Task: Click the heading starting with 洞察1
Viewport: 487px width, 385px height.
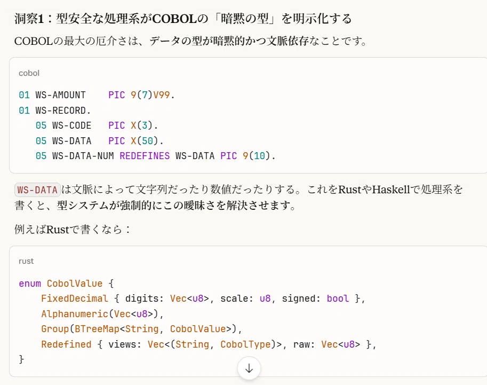Action: (183, 19)
